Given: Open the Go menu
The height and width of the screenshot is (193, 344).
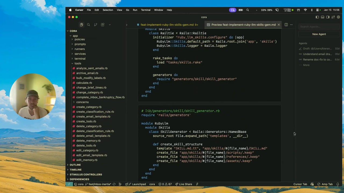Looking at the screenshot, I should click(x=128, y=10).
